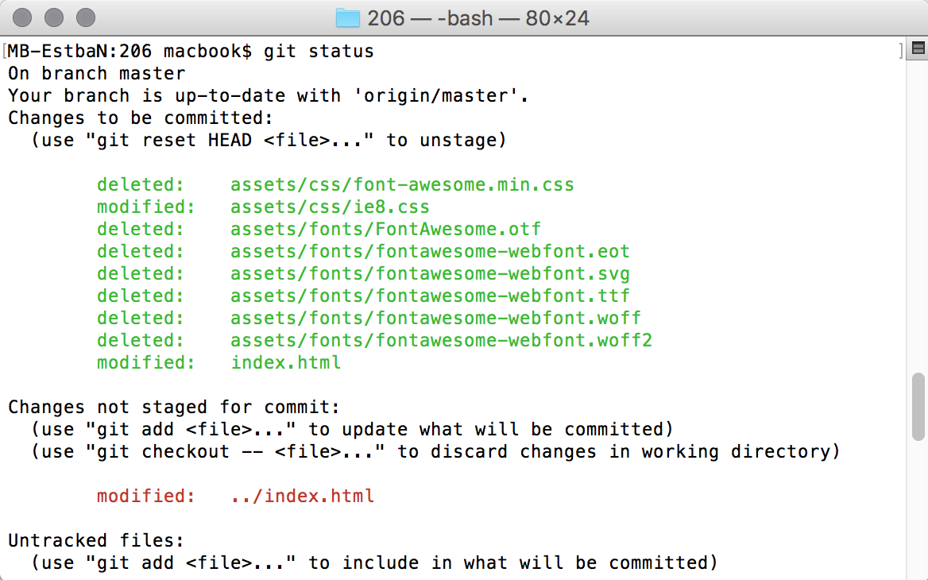
Task: Click the FontAwesome.otf deleted entry
Action: coord(318,229)
